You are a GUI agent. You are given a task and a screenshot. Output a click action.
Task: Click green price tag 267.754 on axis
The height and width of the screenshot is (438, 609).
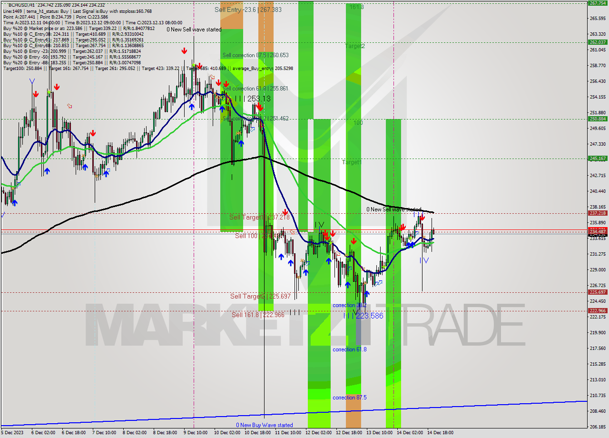598,3
